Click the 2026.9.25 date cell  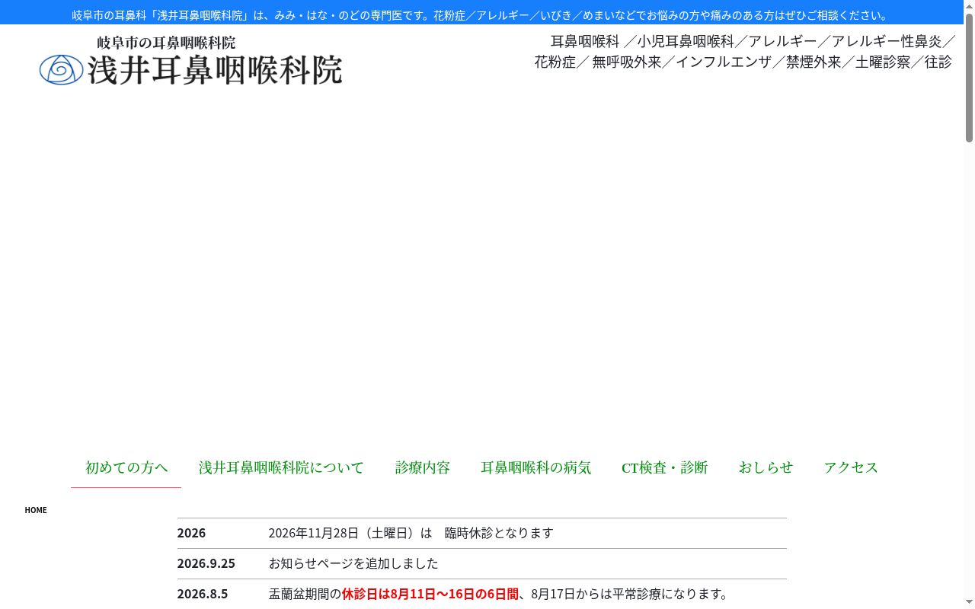point(206,563)
